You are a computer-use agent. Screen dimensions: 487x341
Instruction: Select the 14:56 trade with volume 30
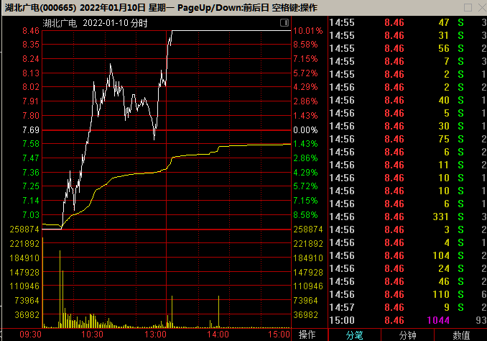click(x=407, y=126)
